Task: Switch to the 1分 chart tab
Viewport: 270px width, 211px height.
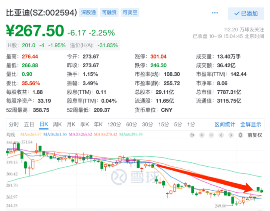Action: point(191,124)
